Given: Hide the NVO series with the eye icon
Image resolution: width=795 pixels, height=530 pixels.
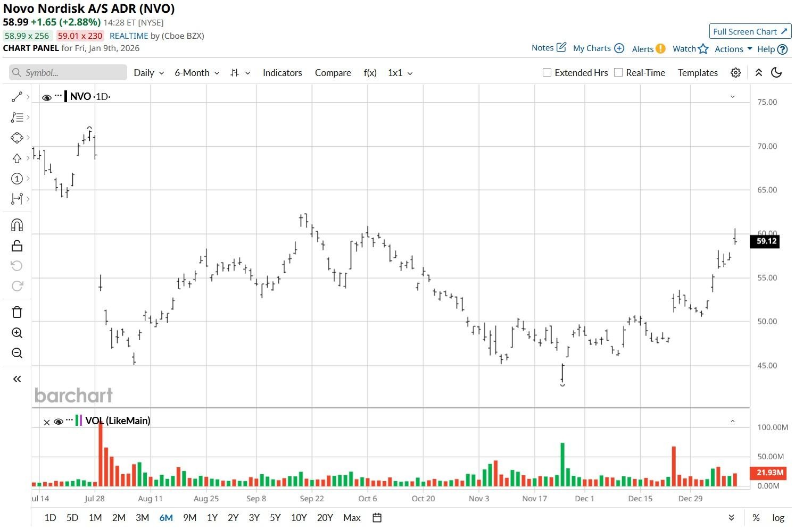Looking at the screenshot, I should (47, 97).
